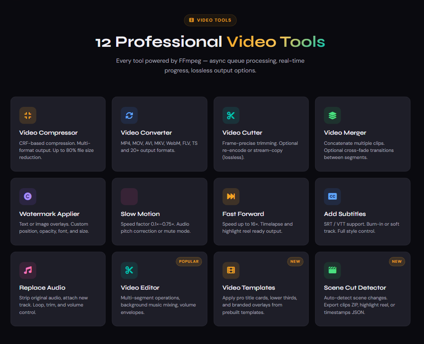Click the NEW badge on Video Templates
This screenshot has height=344, width=424.
(x=295, y=261)
